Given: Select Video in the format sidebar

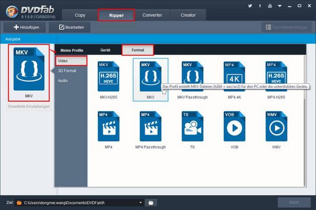Looking at the screenshot, I should point(71,61).
